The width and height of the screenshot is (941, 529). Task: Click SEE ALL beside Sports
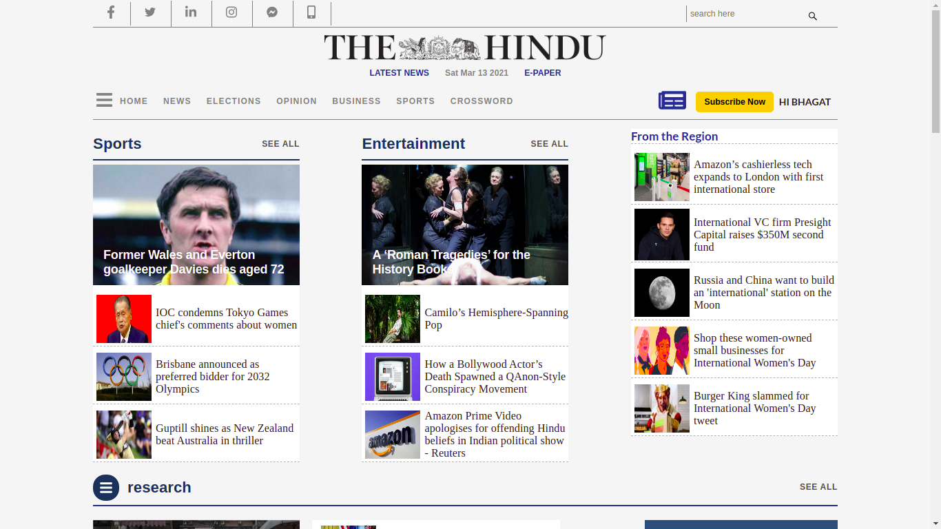(x=280, y=144)
